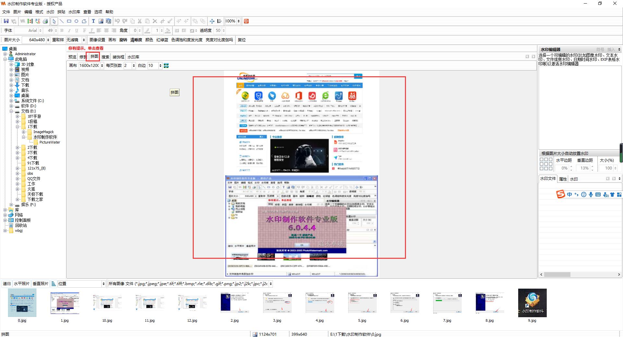Select the ellipse shape tool
Image resolution: width=623 pixels, height=337 pixels.
(77, 21)
